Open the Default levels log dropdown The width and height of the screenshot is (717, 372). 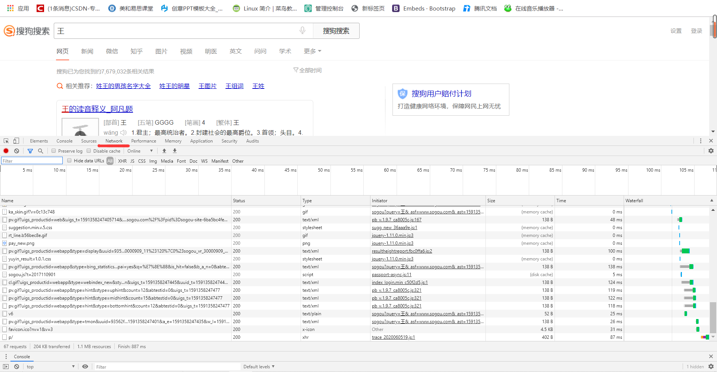pos(259,367)
